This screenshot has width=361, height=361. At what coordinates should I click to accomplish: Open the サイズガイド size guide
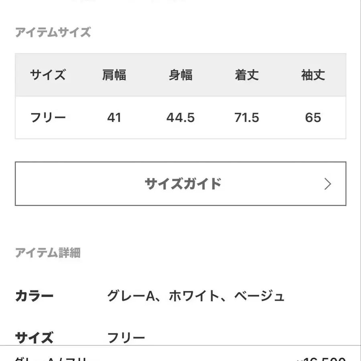click(x=180, y=184)
